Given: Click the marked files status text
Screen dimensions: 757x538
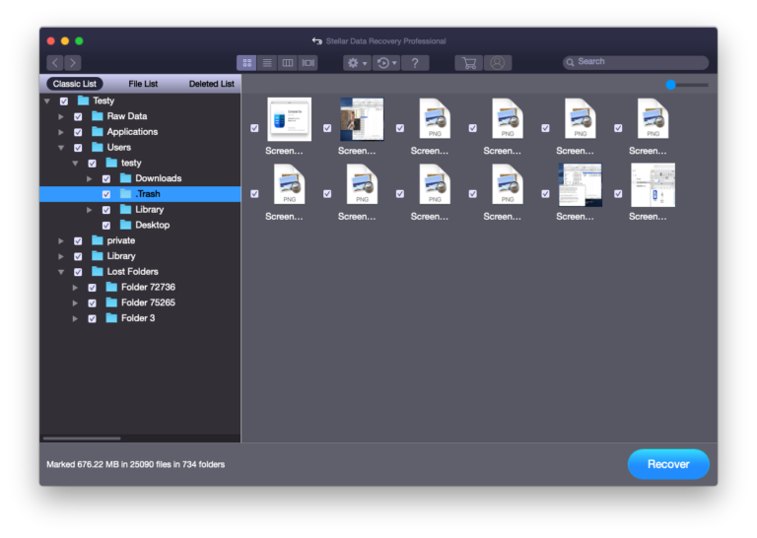Looking at the screenshot, I should (136, 464).
